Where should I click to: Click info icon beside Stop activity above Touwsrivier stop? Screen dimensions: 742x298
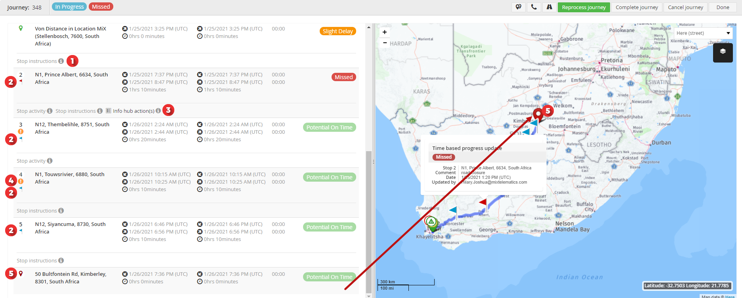(50, 161)
